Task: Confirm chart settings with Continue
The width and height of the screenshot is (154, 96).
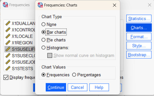Action: click(56, 87)
